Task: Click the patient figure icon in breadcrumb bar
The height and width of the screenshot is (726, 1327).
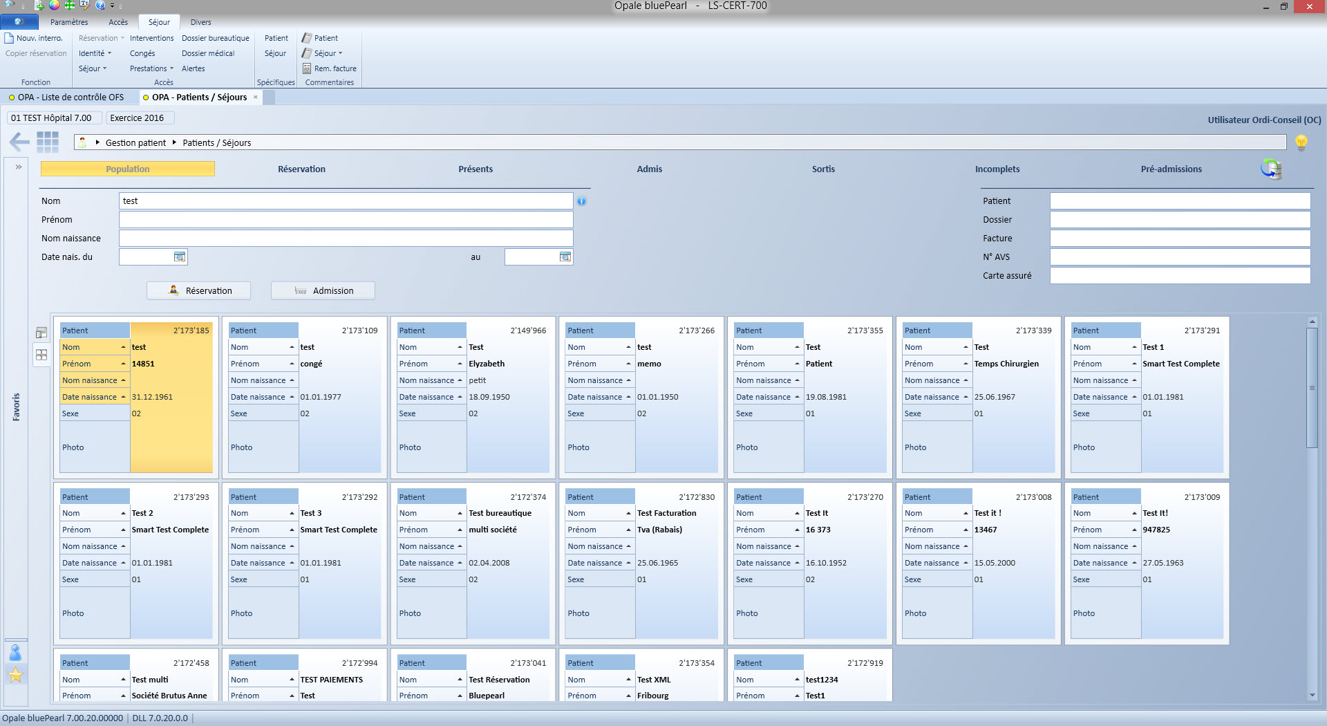Action: tap(83, 142)
